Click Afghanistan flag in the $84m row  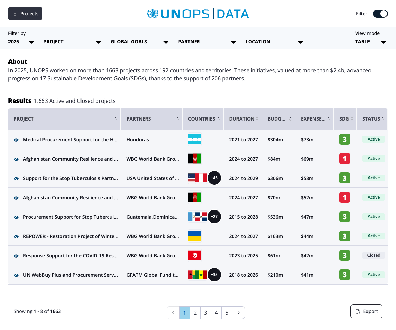(x=195, y=159)
